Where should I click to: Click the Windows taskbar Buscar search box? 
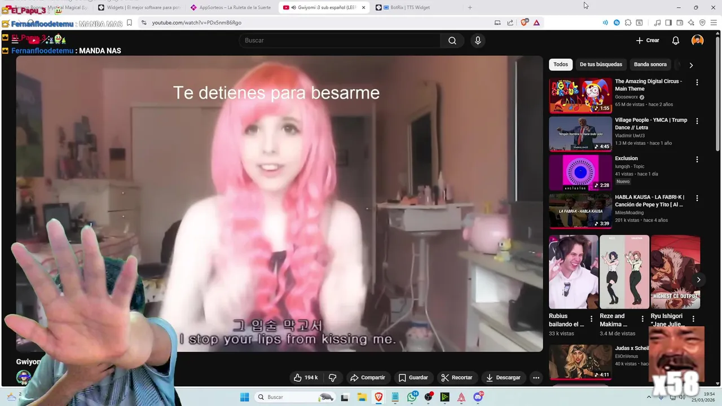tap(295, 397)
